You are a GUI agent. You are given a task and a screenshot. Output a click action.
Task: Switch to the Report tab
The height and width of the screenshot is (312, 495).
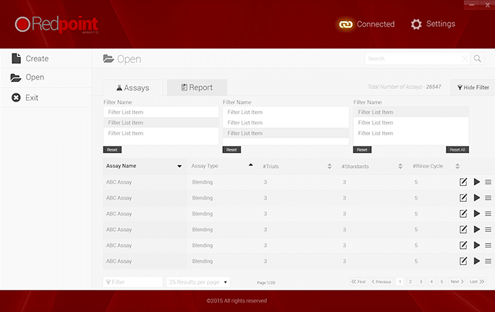[197, 88]
